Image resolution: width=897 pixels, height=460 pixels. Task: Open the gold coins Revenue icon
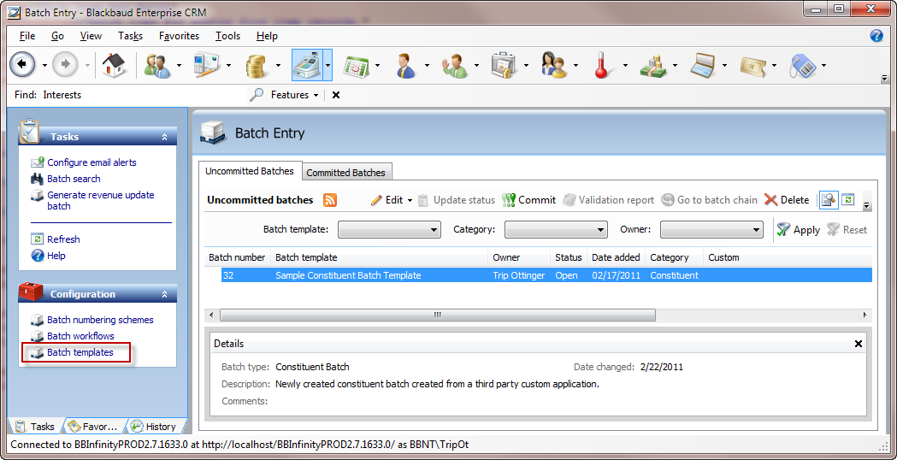pos(256,65)
